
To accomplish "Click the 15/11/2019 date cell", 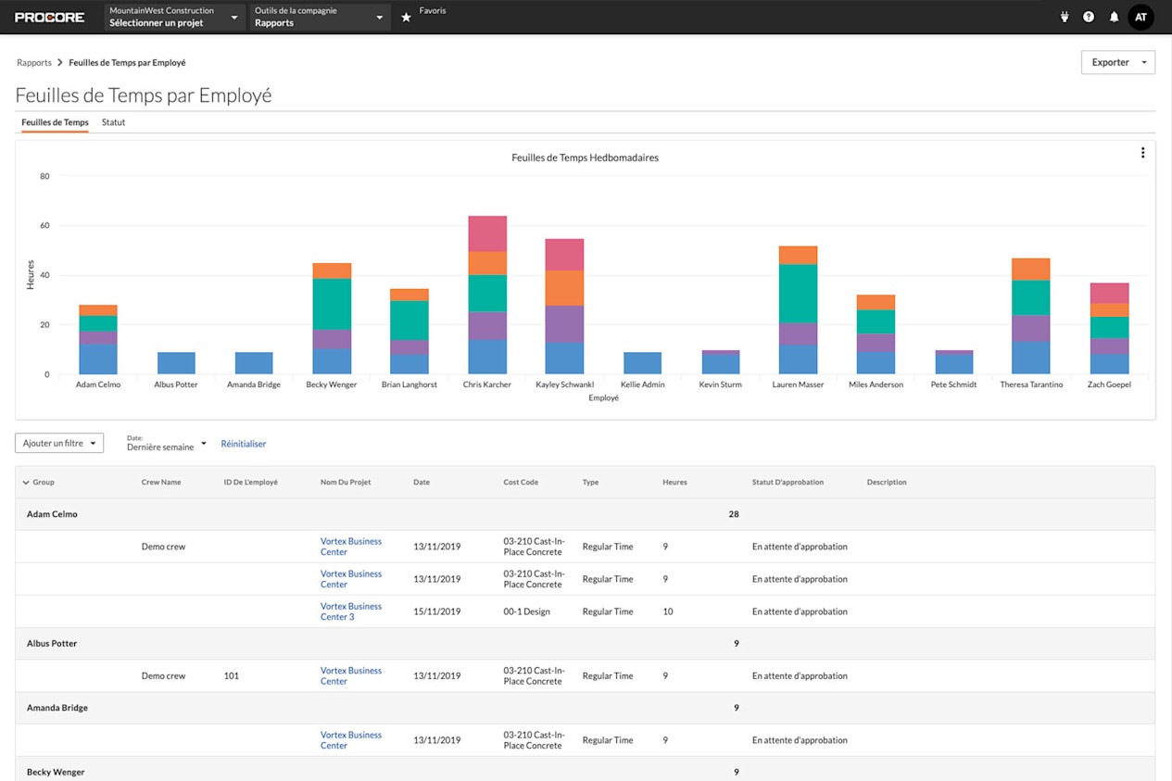I will [437, 611].
